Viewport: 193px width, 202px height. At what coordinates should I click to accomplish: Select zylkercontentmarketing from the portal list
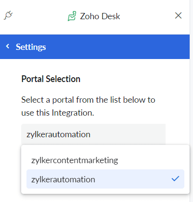point(75,160)
